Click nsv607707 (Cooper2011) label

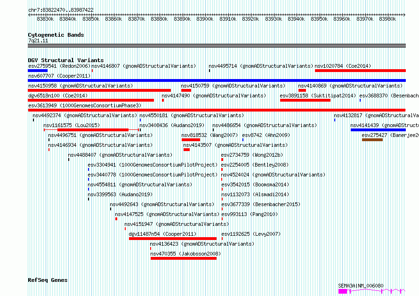(x=59, y=76)
